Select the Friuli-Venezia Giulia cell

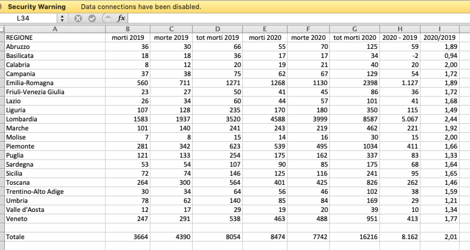tap(55, 92)
